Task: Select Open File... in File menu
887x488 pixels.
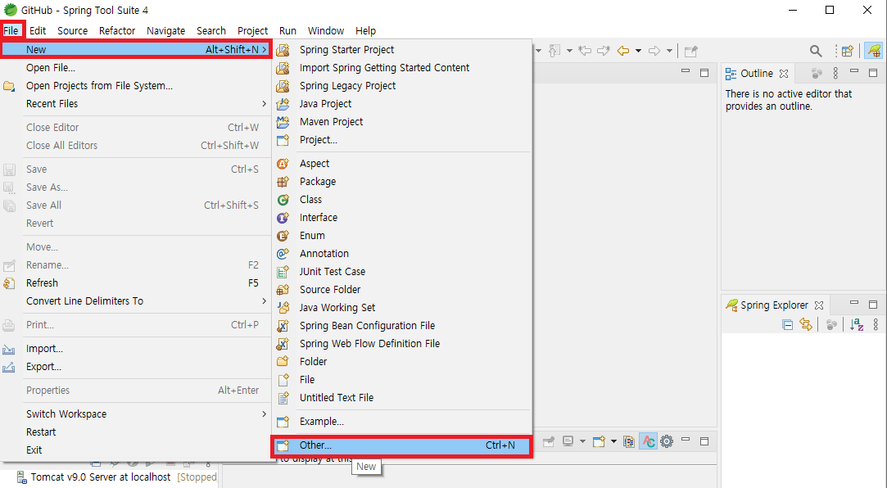Action: tap(136, 68)
